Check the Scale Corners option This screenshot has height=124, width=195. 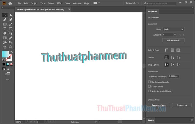click(x=149, y=86)
